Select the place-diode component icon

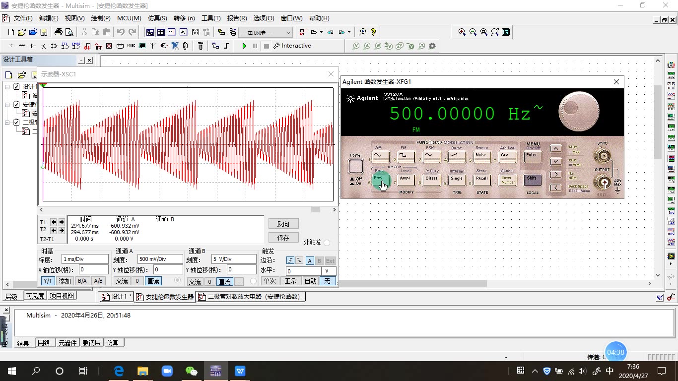(34, 46)
